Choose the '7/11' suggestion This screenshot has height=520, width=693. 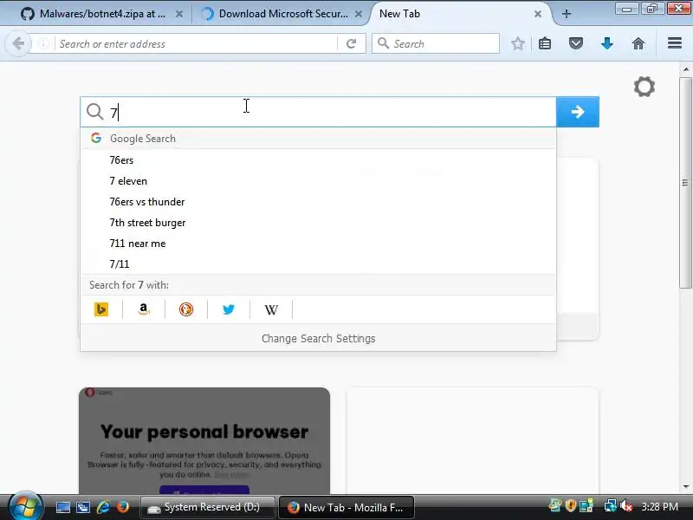[318, 264]
